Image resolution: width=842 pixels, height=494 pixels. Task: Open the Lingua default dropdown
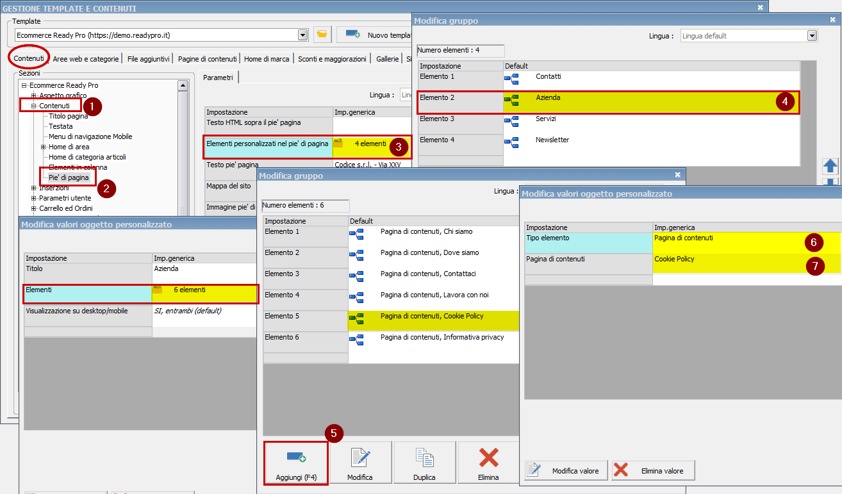[812, 36]
